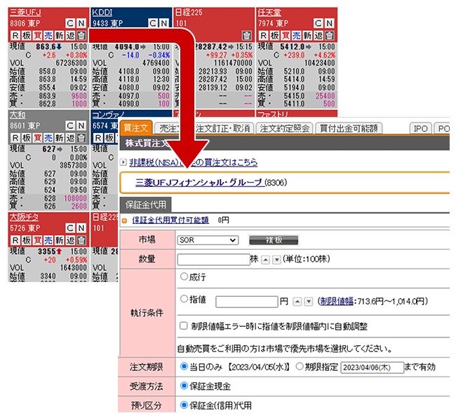
Task: Open the 制限値幅 link
Action: 337,301
